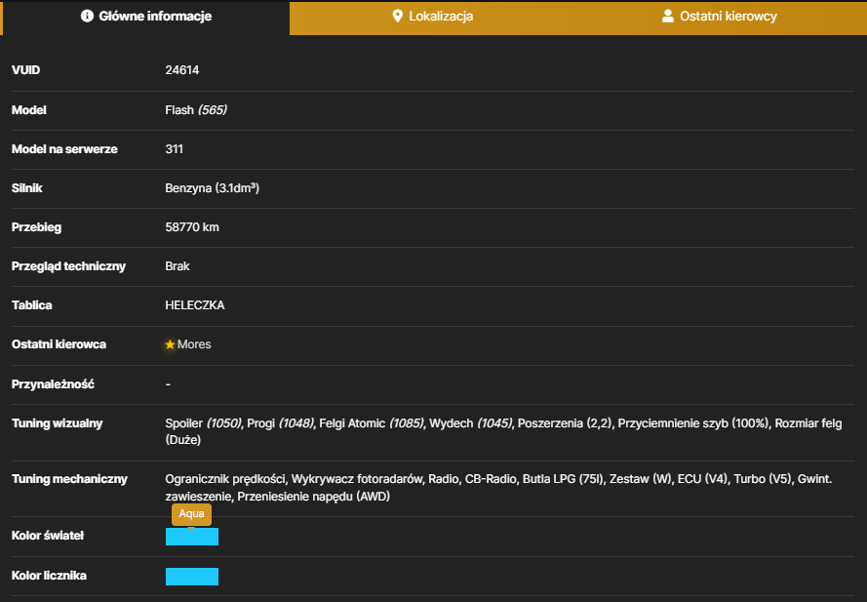
Task: Switch to the Lokalizacja tab
Action: [432, 18]
